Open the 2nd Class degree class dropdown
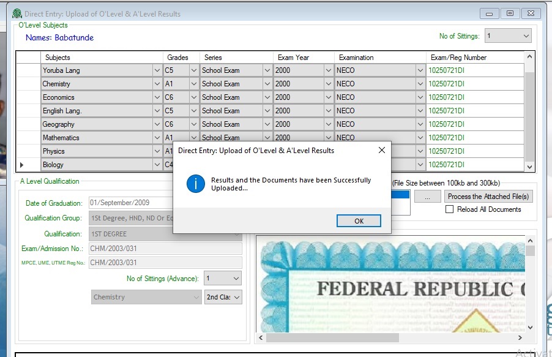 [223, 297]
